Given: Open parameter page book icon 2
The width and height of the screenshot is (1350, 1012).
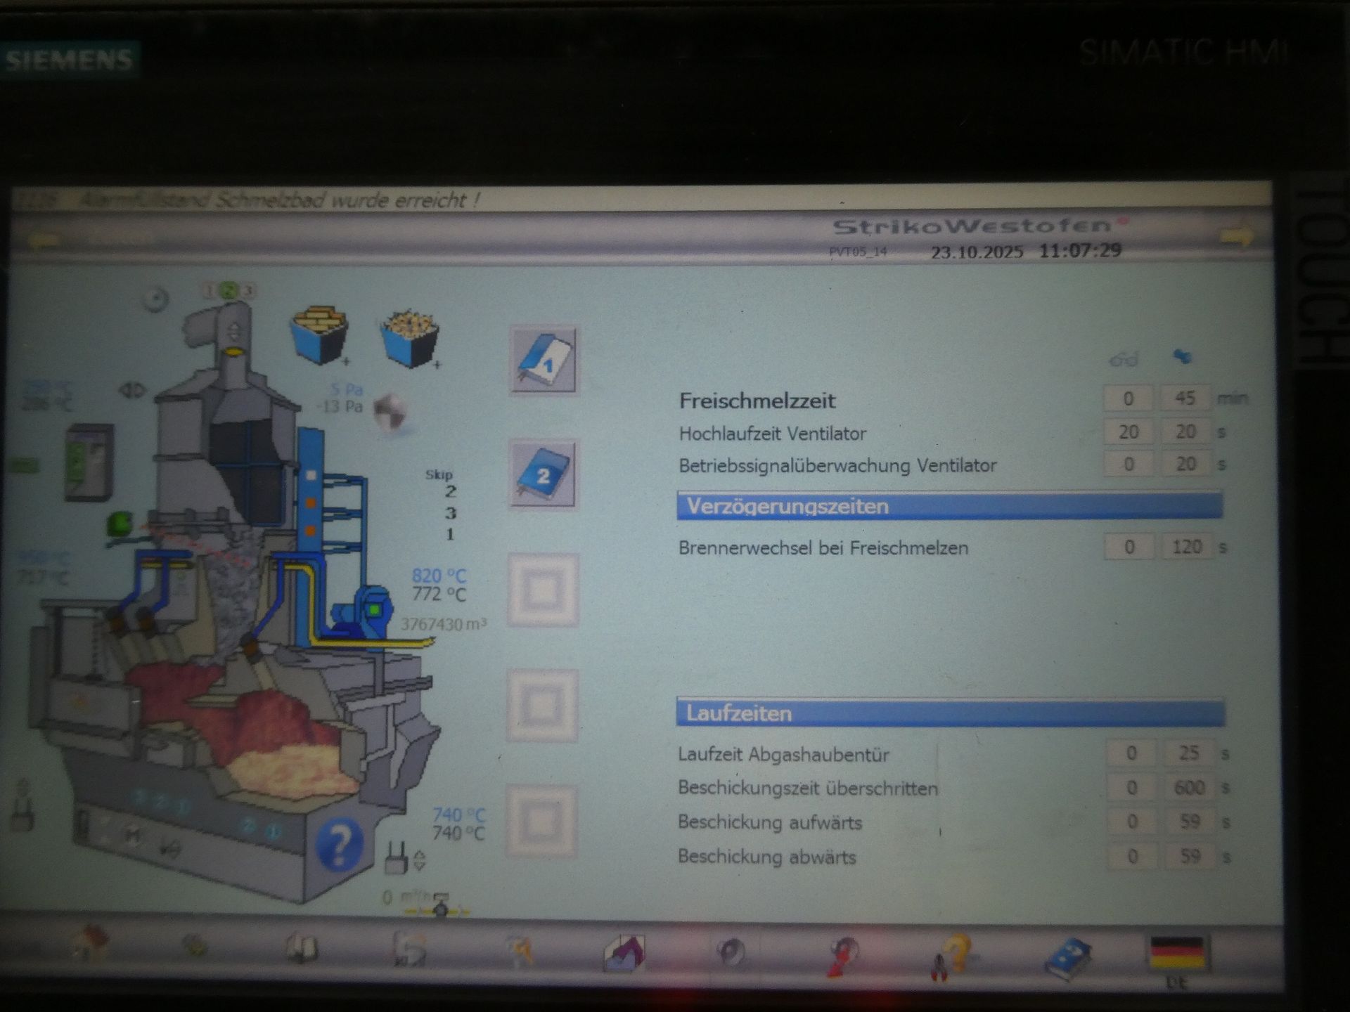Looking at the screenshot, I should [543, 475].
